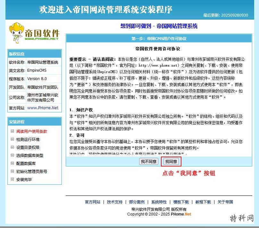Click the 想到即可做到 - 帝国网站管理系统 slogan
The image size is (259, 228).
pyautogui.click(x=159, y=26)
